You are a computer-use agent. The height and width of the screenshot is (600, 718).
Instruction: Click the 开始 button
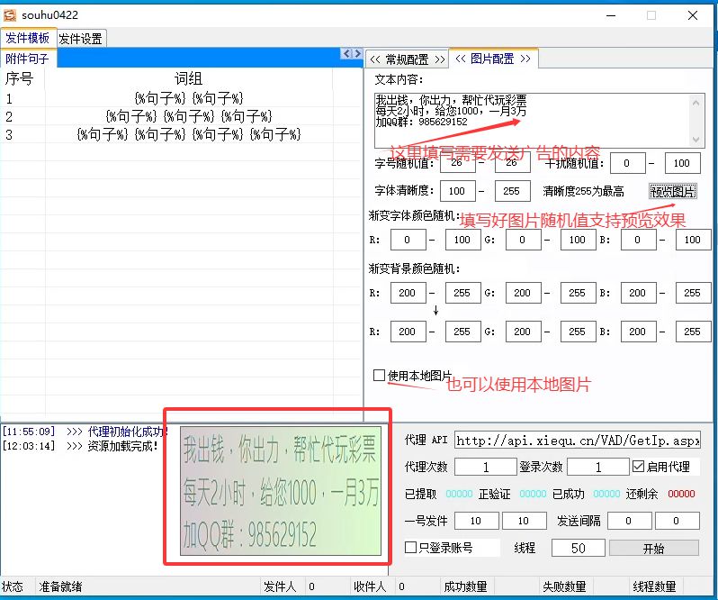pyautogui.click(x=653, y=548)
